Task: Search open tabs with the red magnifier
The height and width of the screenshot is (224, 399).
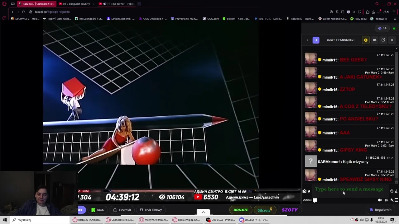Action: (377, 4)
